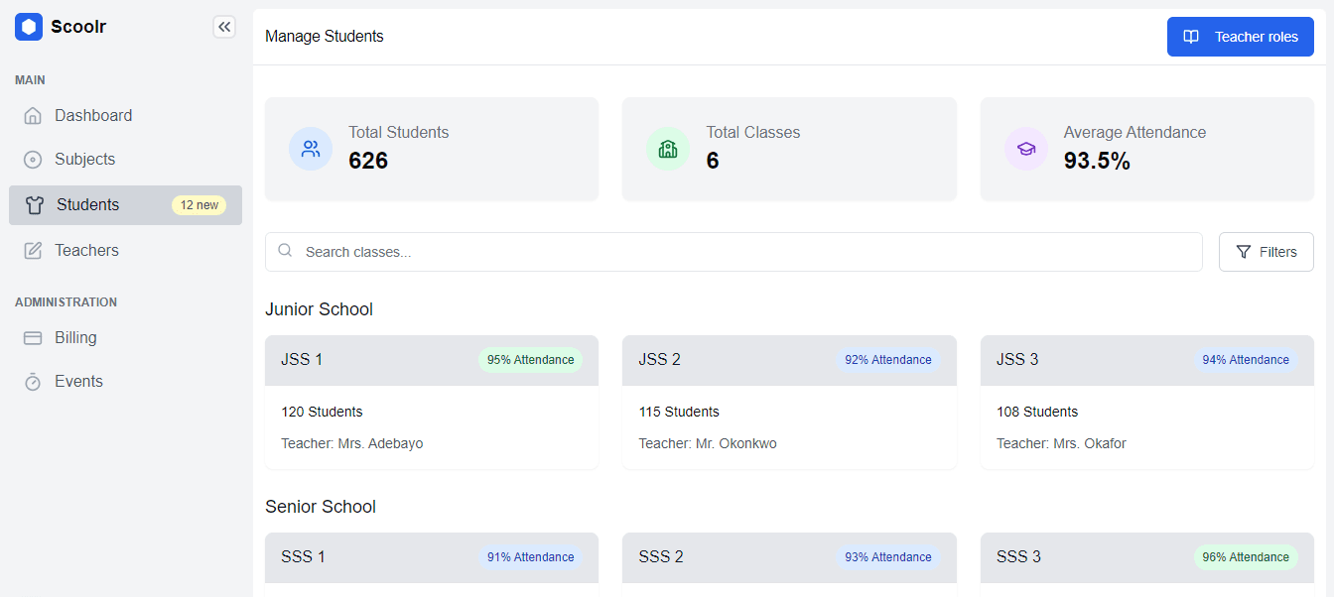This screenshot has height=597, width=1334.
Task: Click the Total Classes school building icon
Action: (668, 149)
